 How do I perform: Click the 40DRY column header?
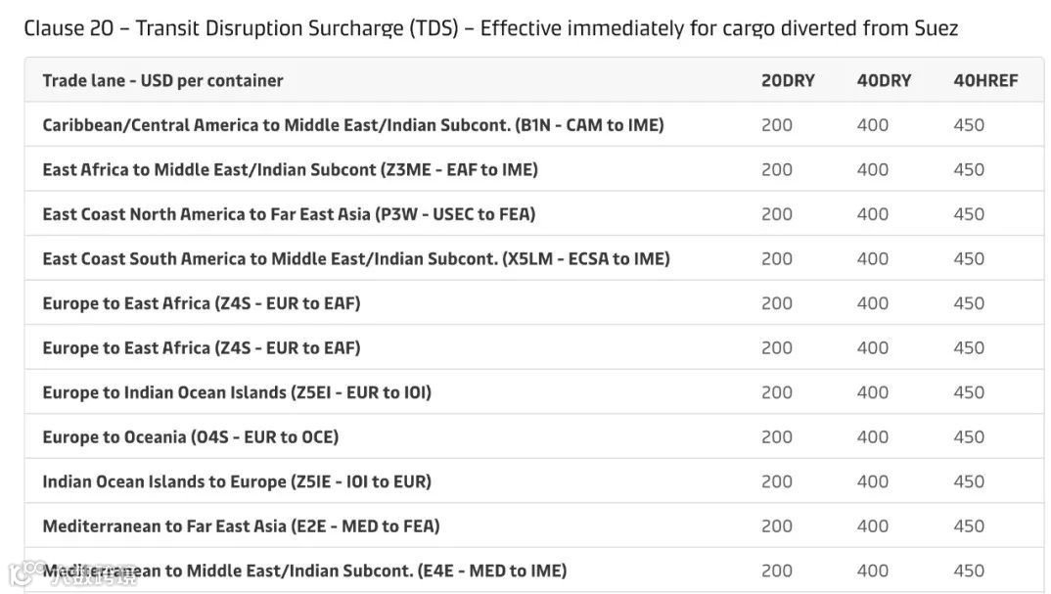(884, 80)
